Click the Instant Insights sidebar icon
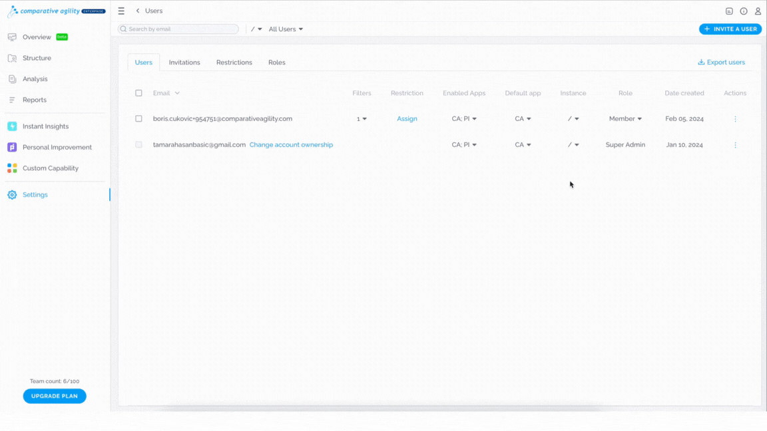The height and width of the screenshot is (431, 767). coord(12,126)
